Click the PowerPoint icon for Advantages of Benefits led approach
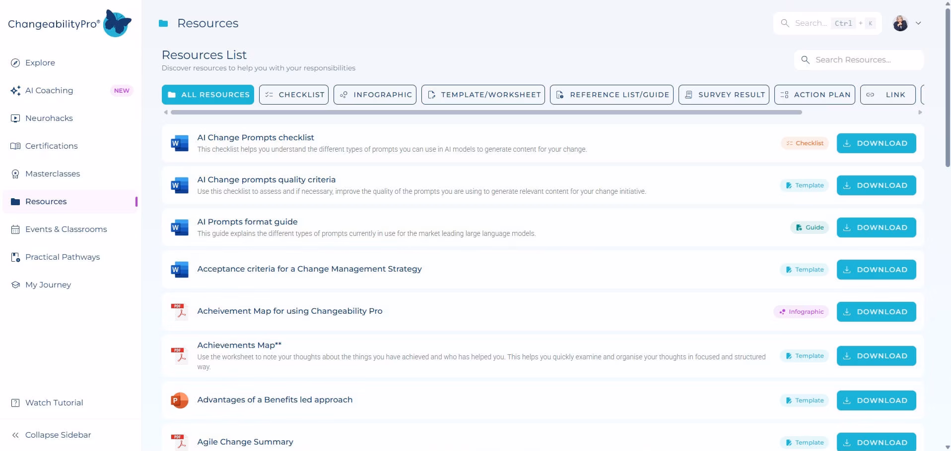The image size is (951, 451). coord(179,400)
